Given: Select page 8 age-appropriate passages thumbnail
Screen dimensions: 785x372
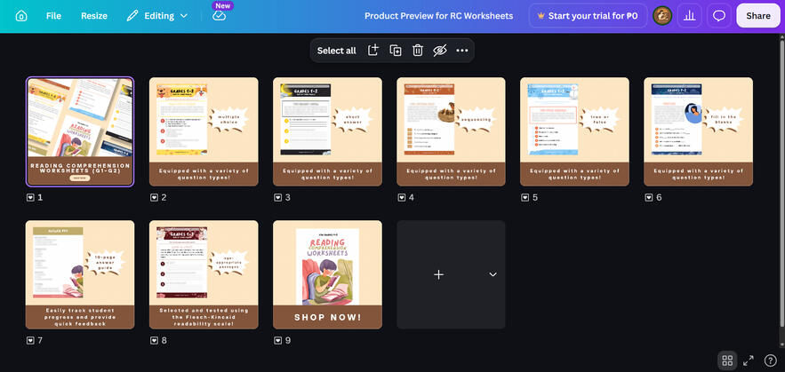Looking at the screenshot, I should [204, 274].
